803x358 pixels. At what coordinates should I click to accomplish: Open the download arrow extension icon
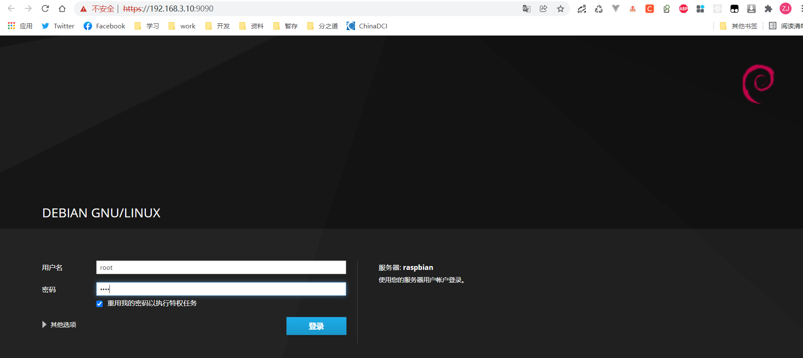point(751,9)
